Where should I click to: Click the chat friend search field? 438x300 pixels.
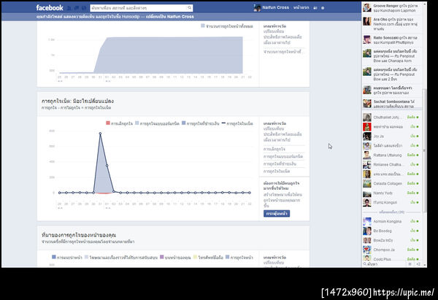(x=385, y=264)
